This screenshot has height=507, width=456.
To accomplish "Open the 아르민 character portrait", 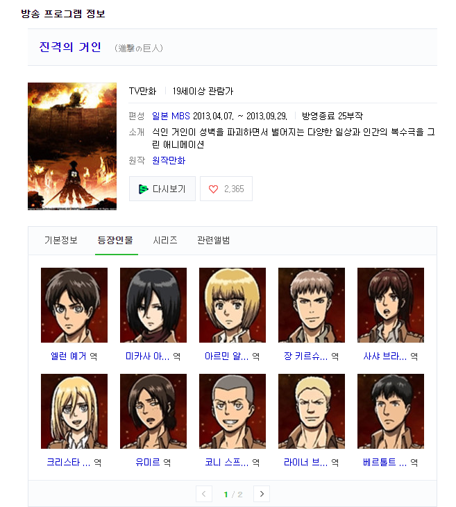I will pos(233,305).
